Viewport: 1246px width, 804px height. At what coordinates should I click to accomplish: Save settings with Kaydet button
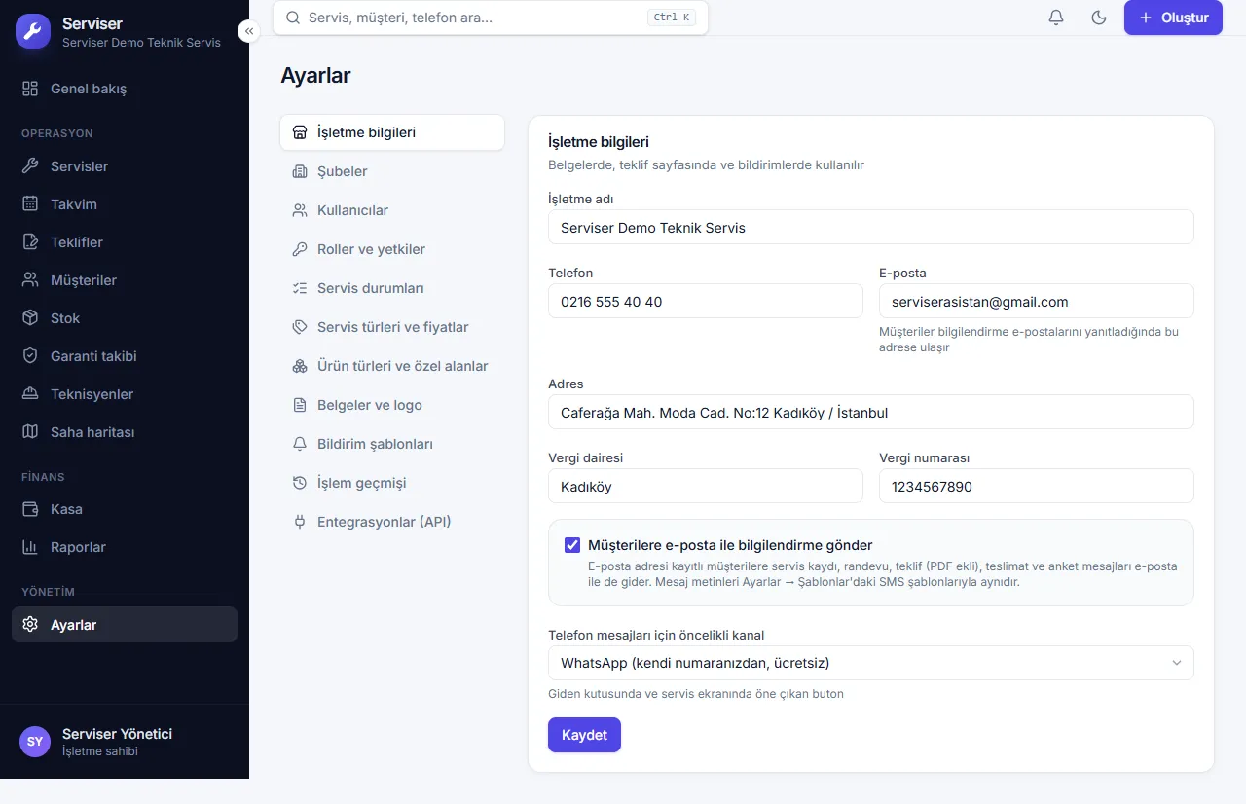(x=584, y=735)
